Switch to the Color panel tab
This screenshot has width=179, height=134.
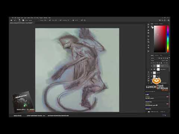click(x=152, y=24)
